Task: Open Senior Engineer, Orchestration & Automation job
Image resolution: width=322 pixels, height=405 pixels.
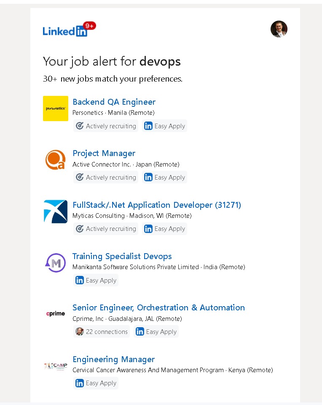Action: pyautogui.click(x=158, y=307)
